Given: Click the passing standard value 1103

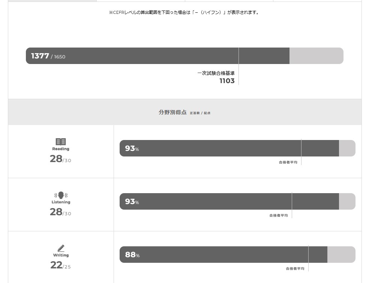Looking at the screenshot, I should [227, 81].
